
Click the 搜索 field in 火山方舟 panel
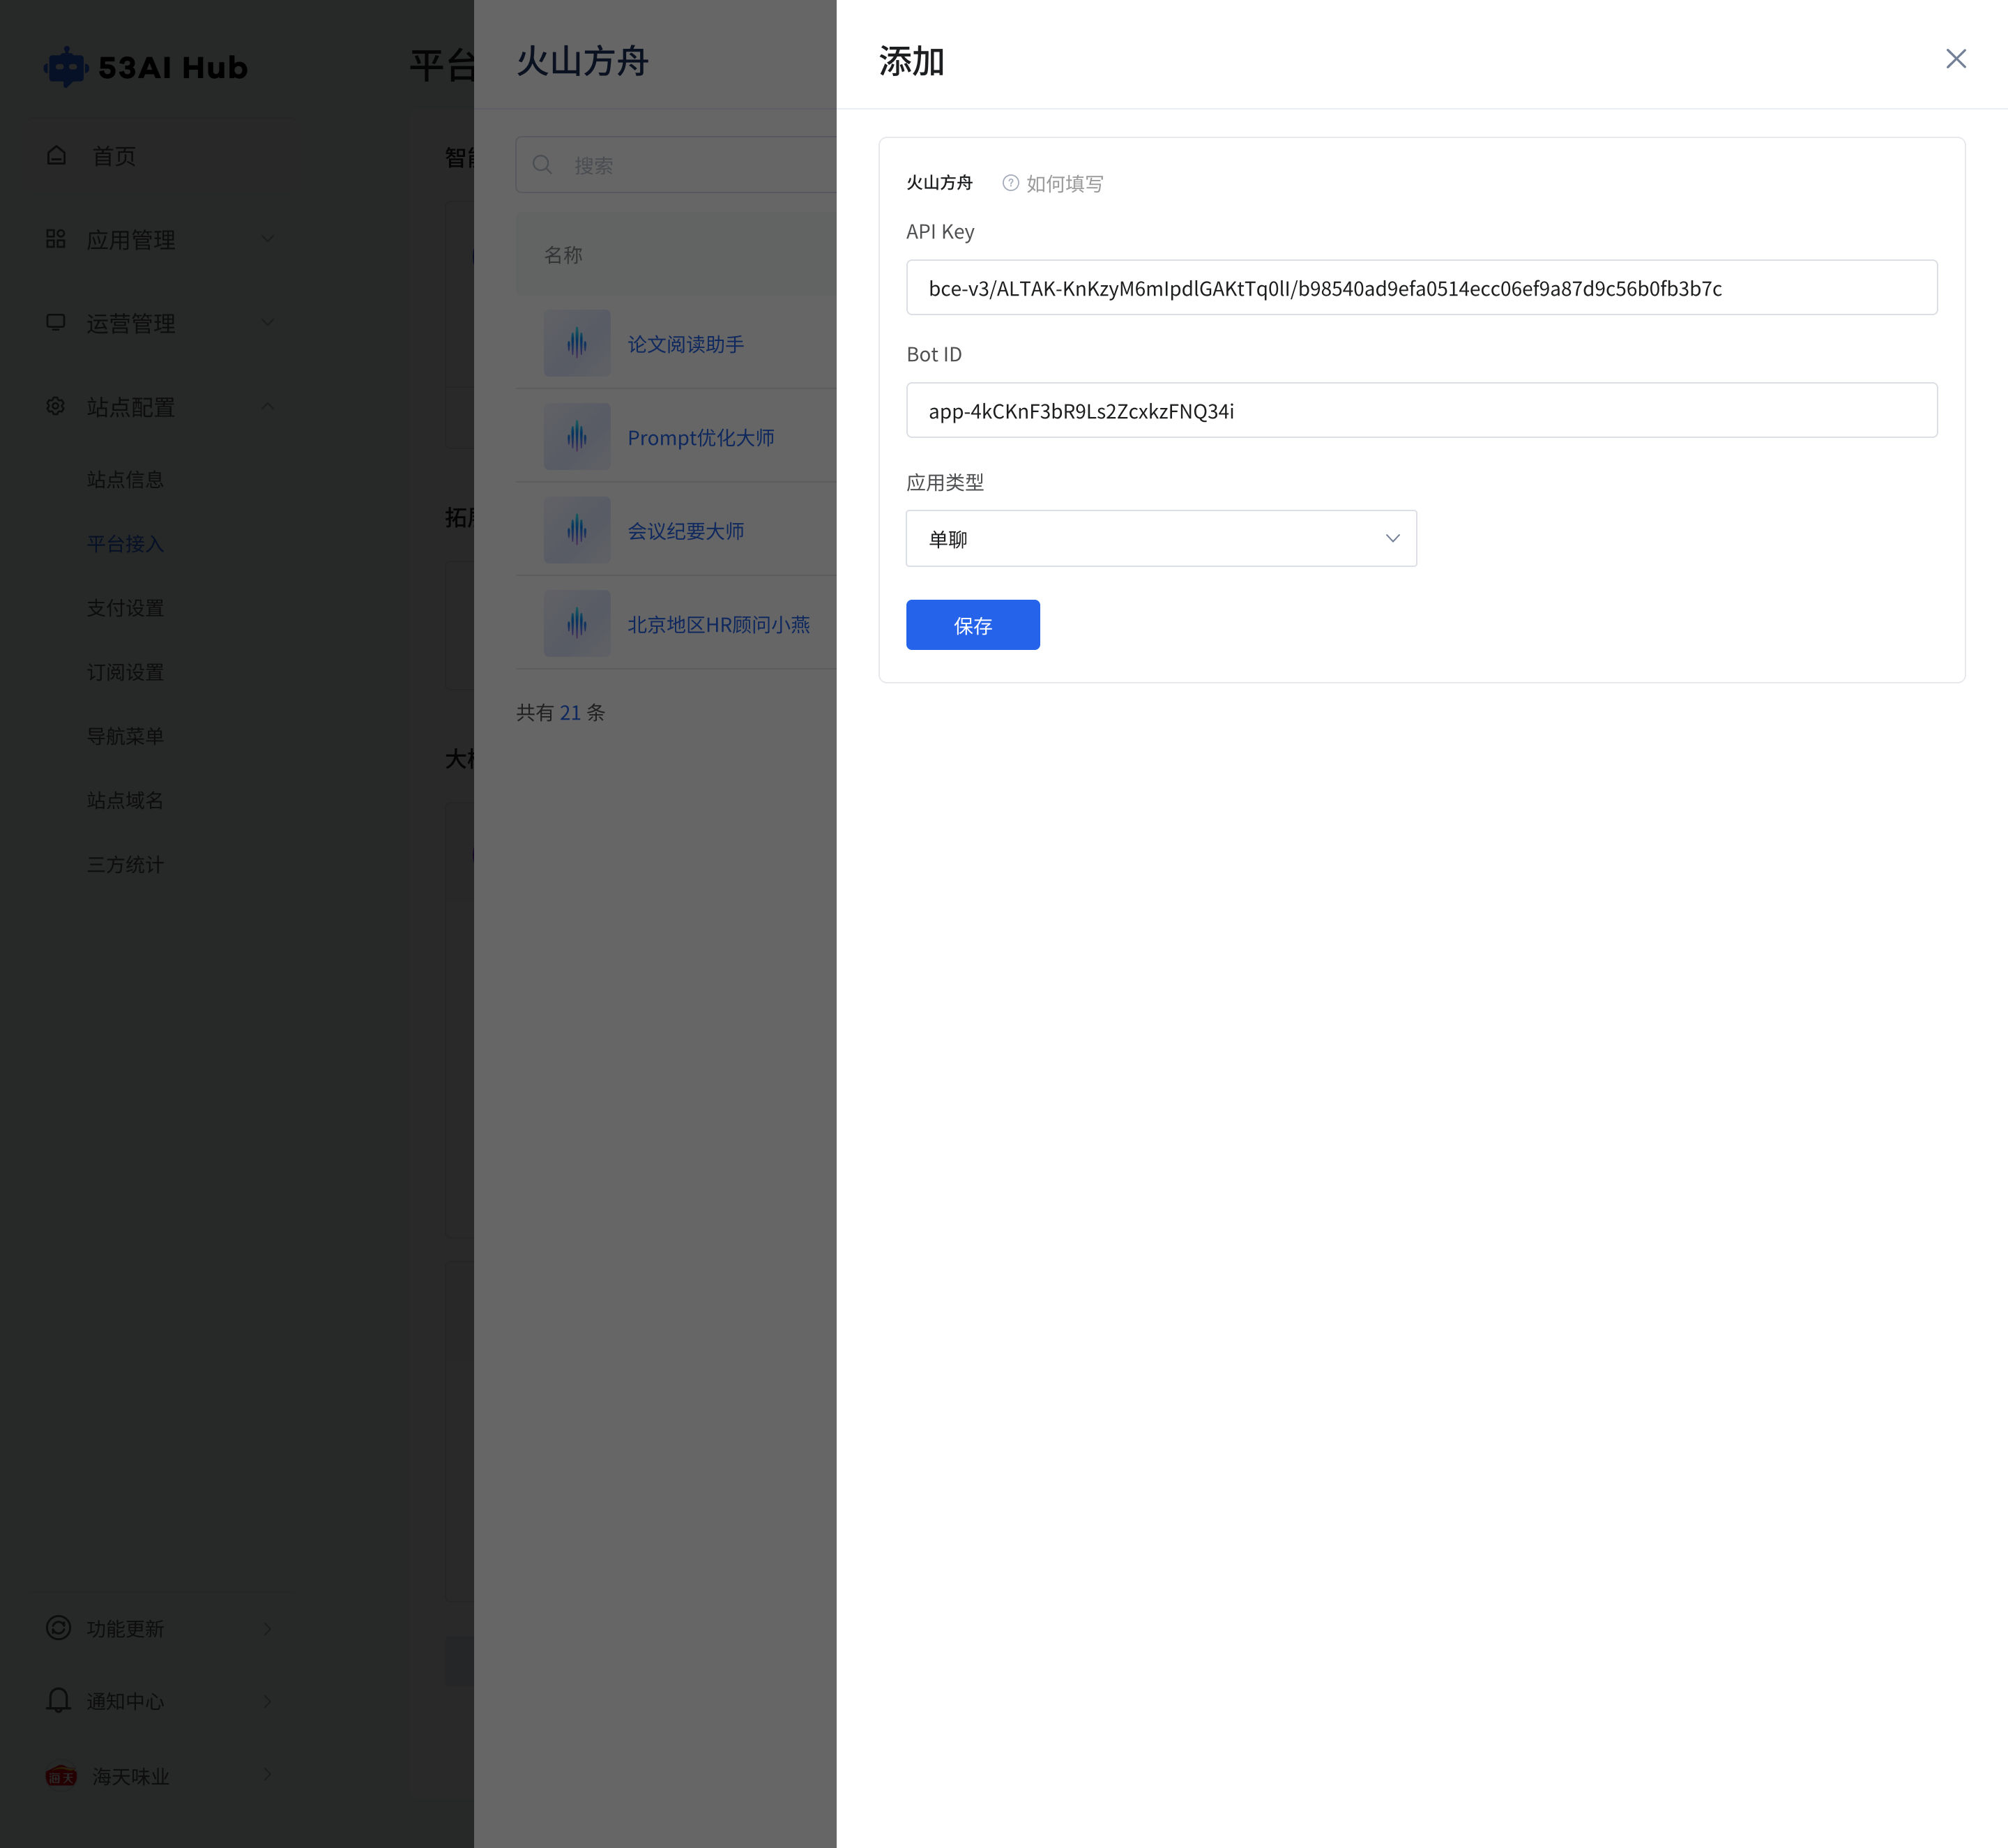[x=676, y=165]
